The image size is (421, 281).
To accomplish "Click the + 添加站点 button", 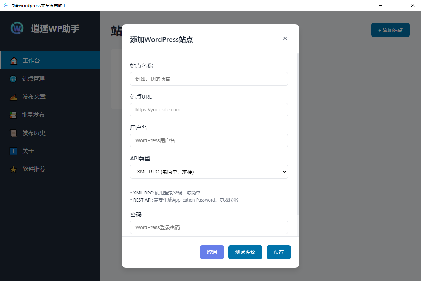I will pyautogui.click(x=390, y=30).
